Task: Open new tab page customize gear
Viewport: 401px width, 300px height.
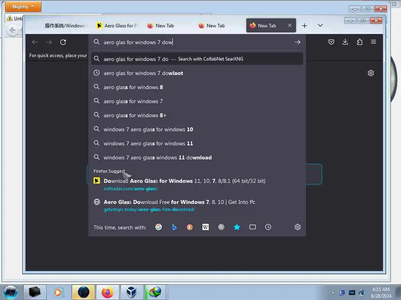Action: (371, 73)
